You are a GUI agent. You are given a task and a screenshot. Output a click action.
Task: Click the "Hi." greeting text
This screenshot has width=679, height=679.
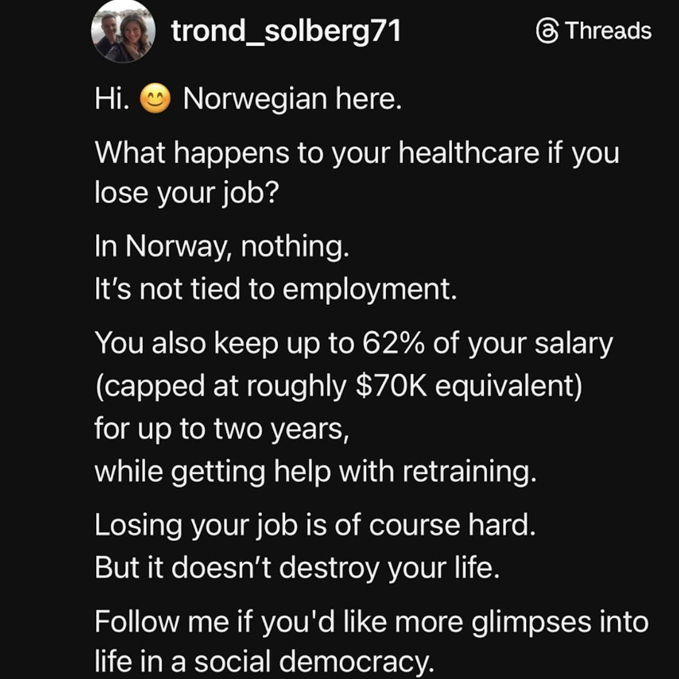coord(113,101)
